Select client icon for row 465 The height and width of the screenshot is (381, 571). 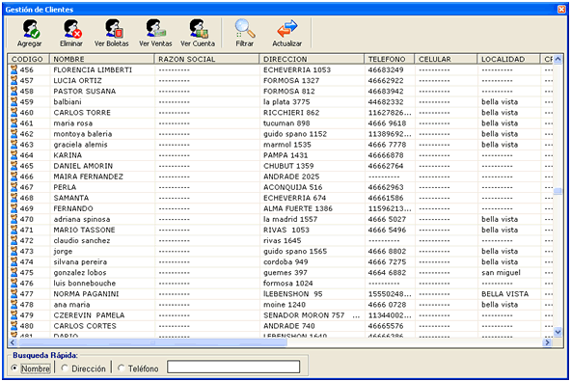[x=14, y=166]
